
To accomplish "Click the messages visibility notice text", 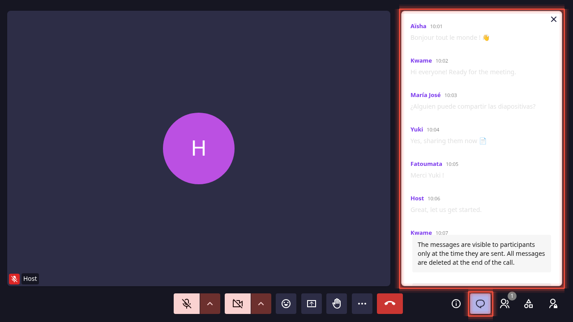I will click(x=481, y=254).
